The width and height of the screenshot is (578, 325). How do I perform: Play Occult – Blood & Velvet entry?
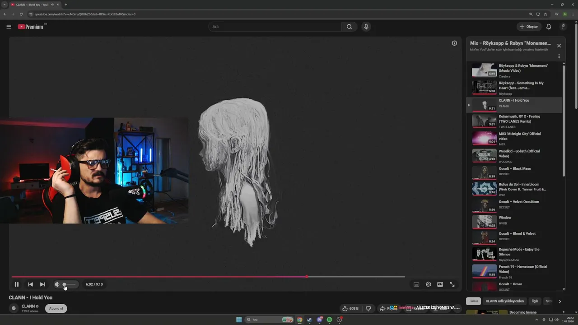(514, 237)
